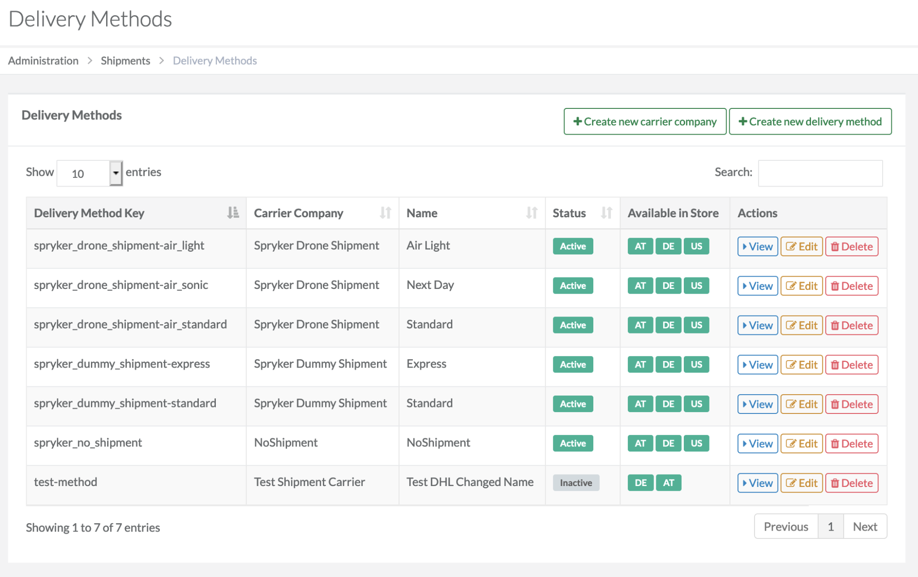Screen dimensions: 918x577
Task: Select page 1 in pagination
Action: tap(831, 526)
